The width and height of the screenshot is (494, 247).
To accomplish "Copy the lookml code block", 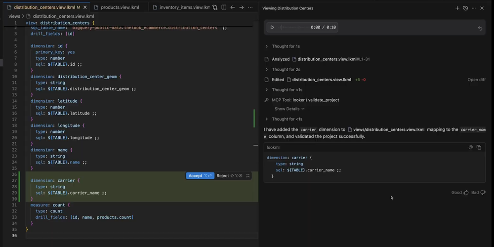I will (x=479, y=147).
